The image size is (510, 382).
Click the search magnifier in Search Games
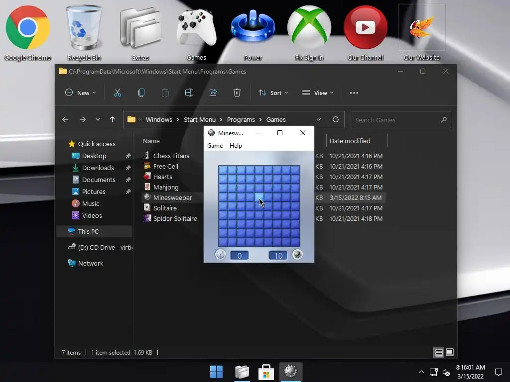coord(444,120)
